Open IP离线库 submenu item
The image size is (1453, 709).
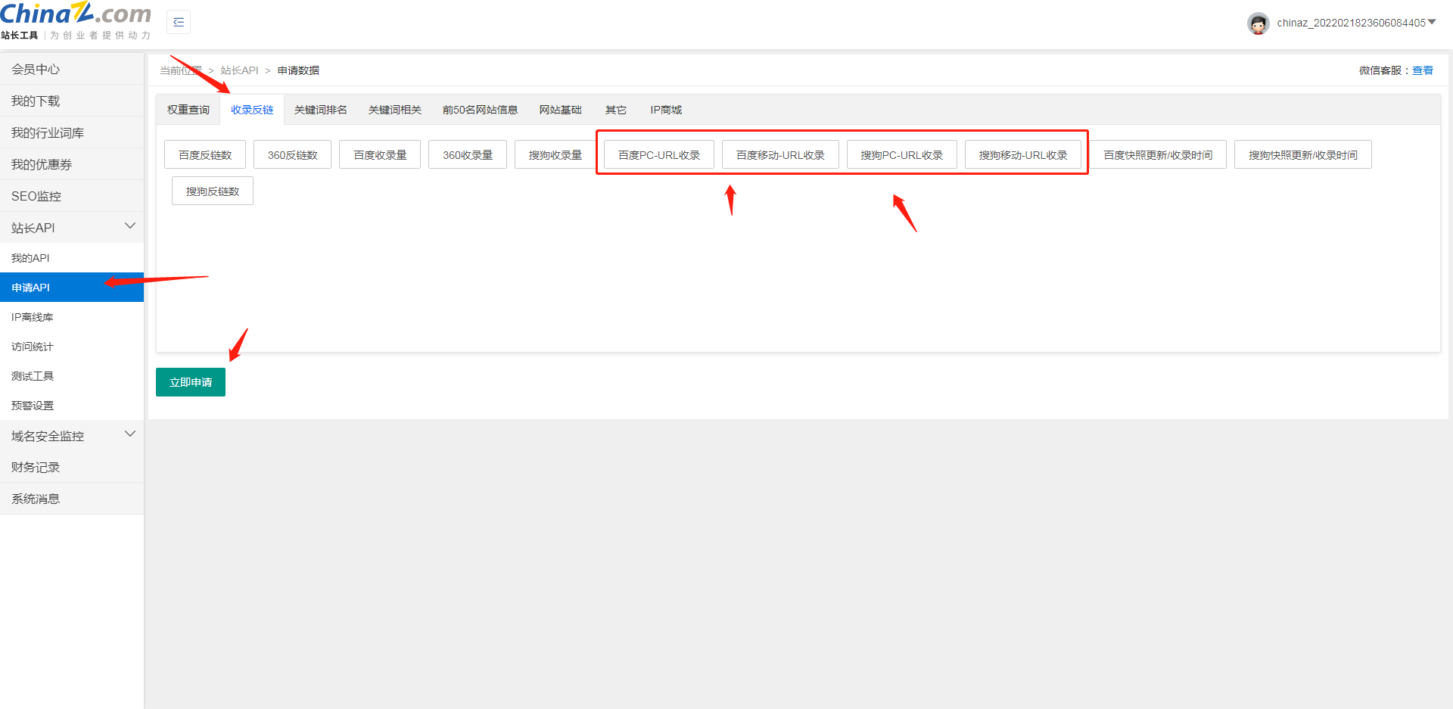tap(72, 317)
